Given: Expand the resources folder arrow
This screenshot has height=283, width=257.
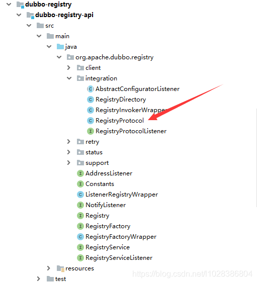Looking at the screenshot, I should (x=48, y=268).
